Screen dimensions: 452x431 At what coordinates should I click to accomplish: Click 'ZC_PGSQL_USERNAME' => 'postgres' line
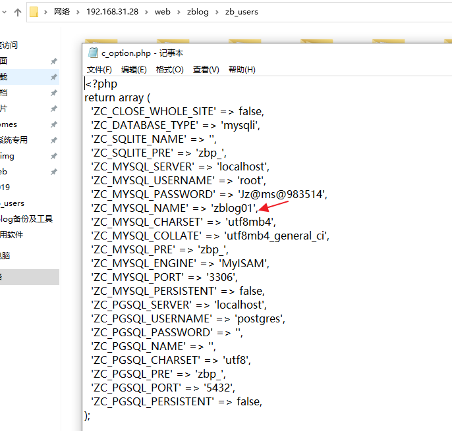[188, 318]
